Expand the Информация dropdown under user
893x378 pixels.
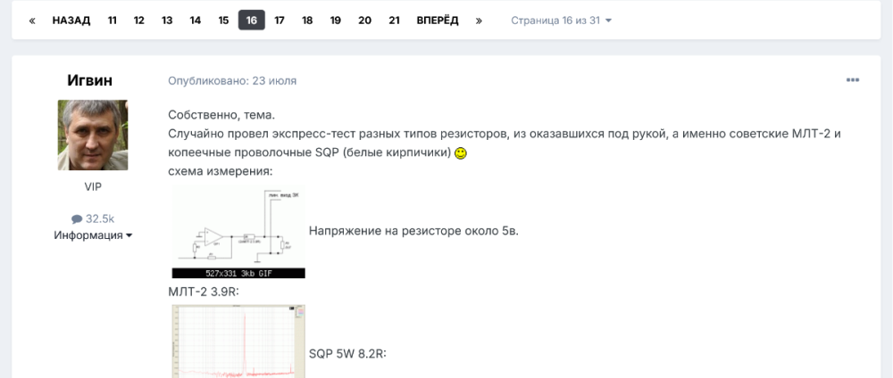pyautogui.click(x=93, y=235)
